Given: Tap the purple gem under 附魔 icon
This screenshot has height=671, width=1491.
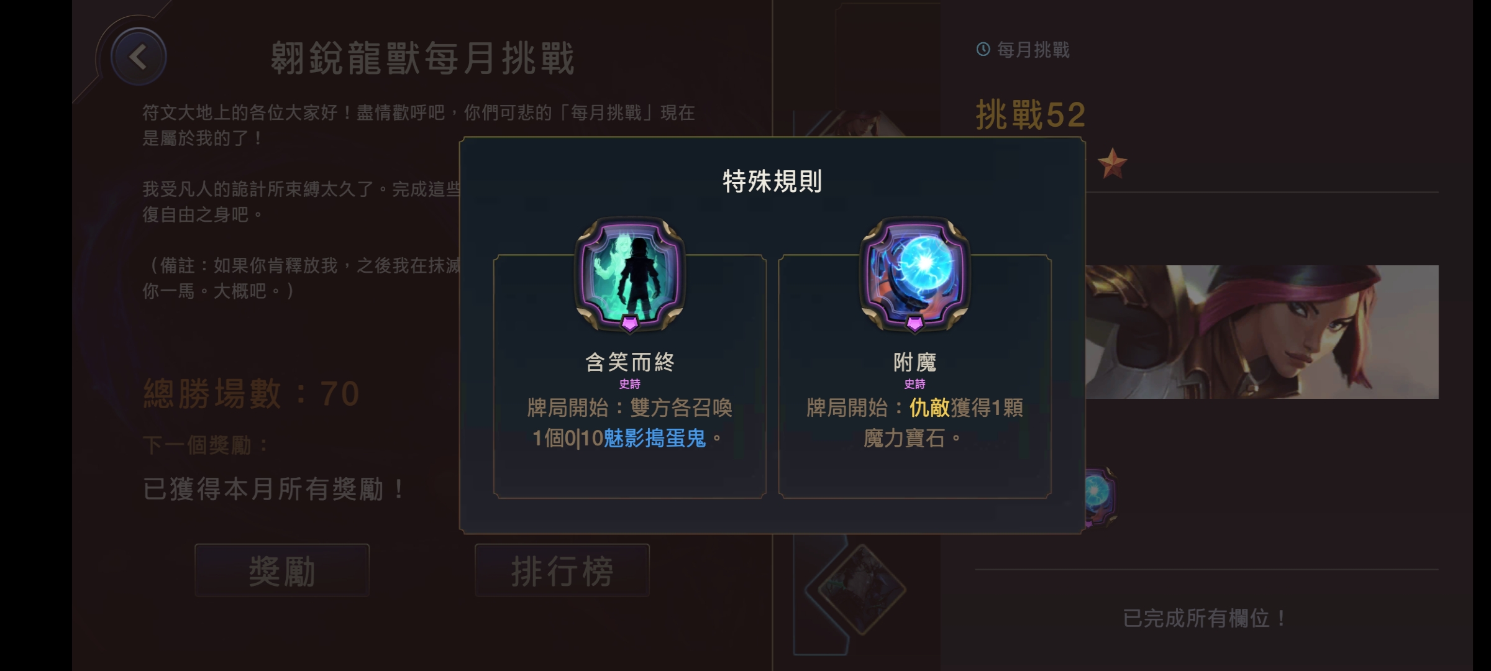Looking at the screenshot, I should [914, 323].
